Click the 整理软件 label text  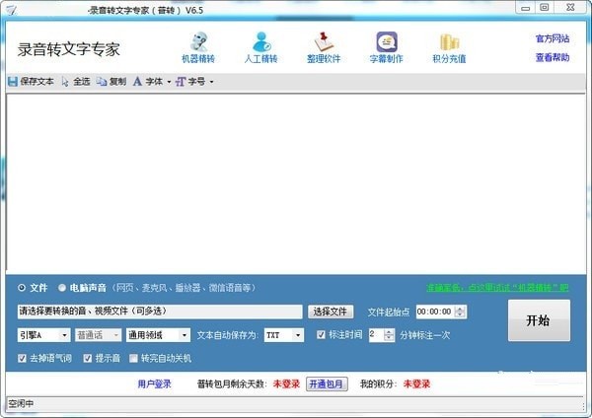(x=324, y=59)
